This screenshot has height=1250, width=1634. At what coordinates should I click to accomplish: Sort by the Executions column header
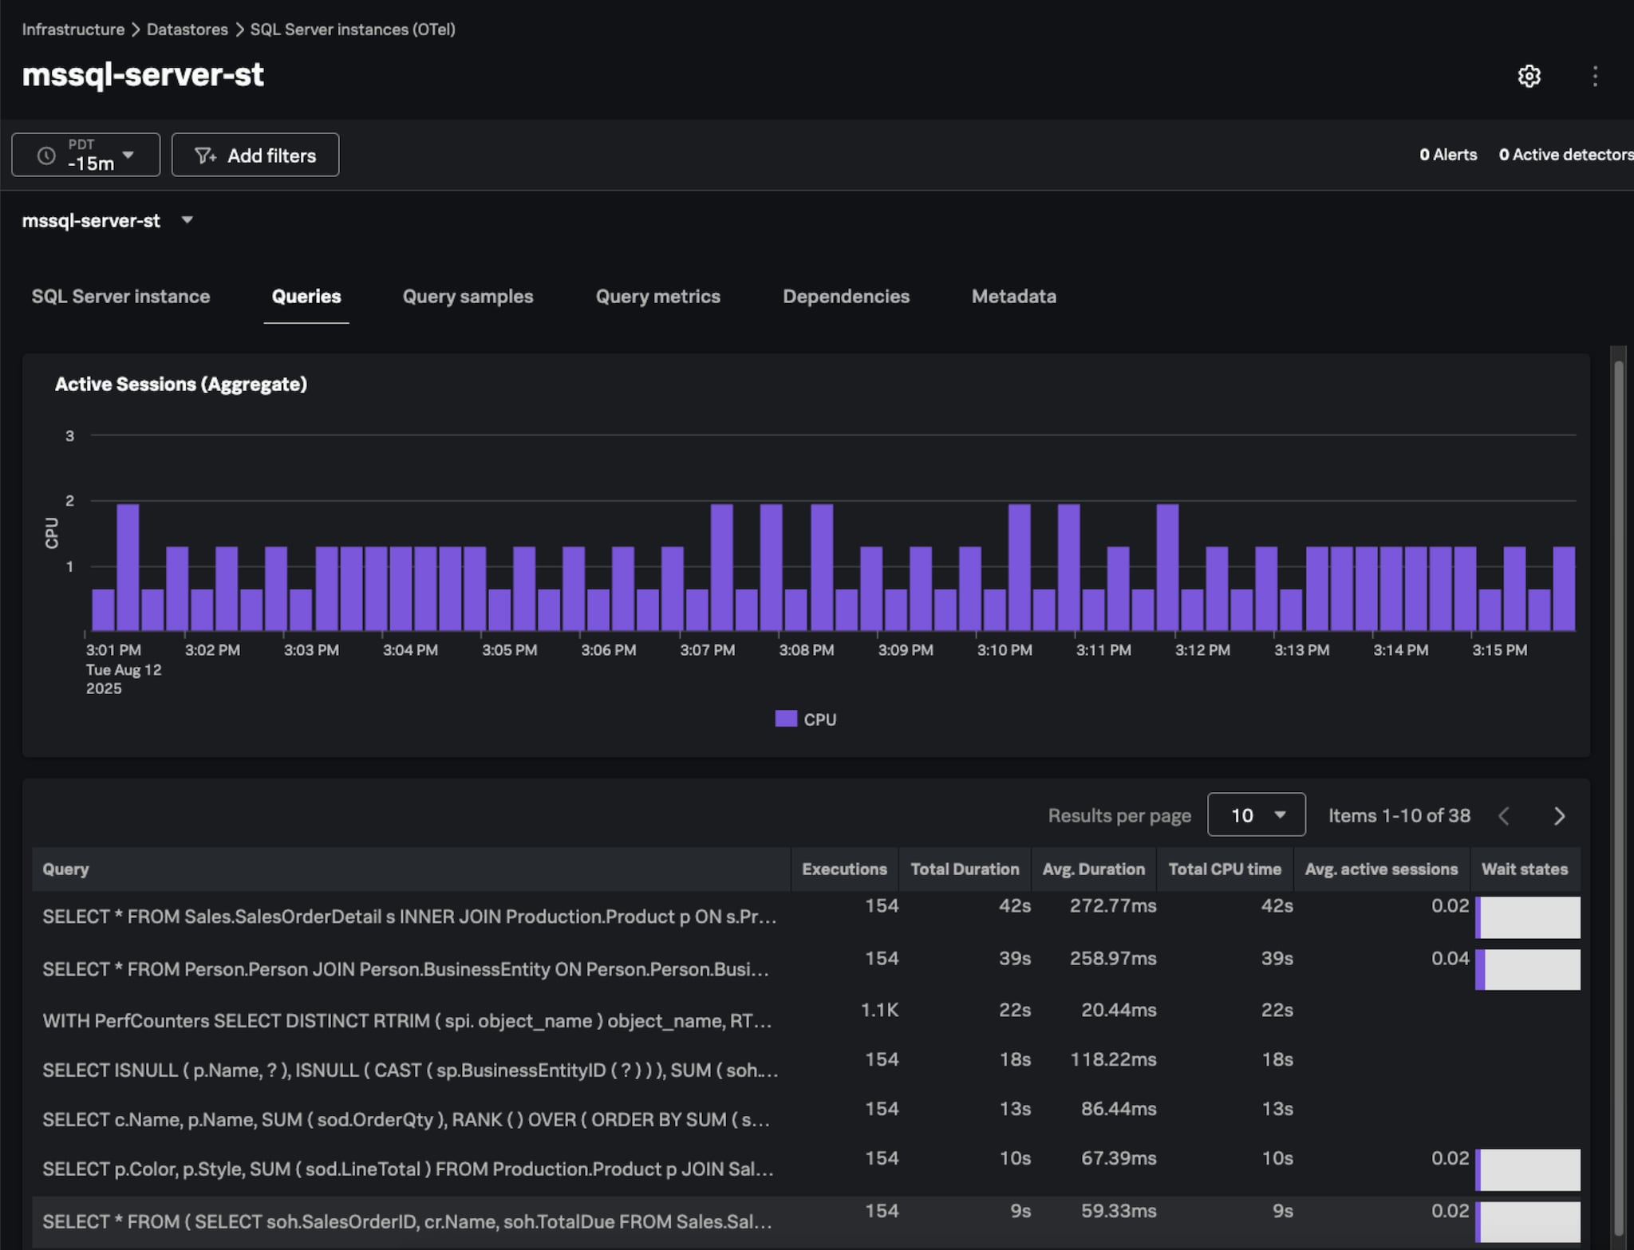click(x=843, y=869)
